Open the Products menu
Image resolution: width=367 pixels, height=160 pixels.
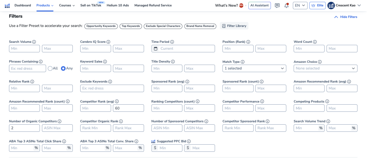tap(45, 5)
